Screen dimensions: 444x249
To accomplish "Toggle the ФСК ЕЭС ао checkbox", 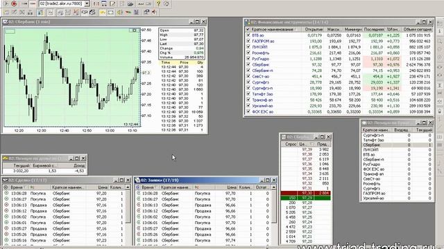I will coord(248,111).
